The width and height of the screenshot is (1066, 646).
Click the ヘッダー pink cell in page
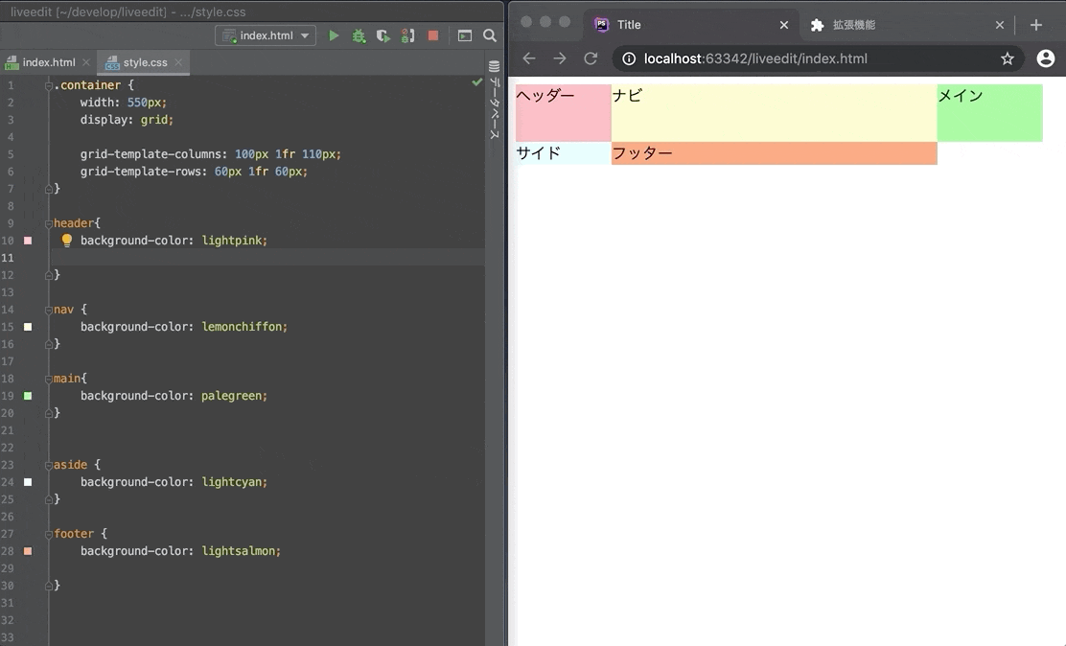coord(563,113)
